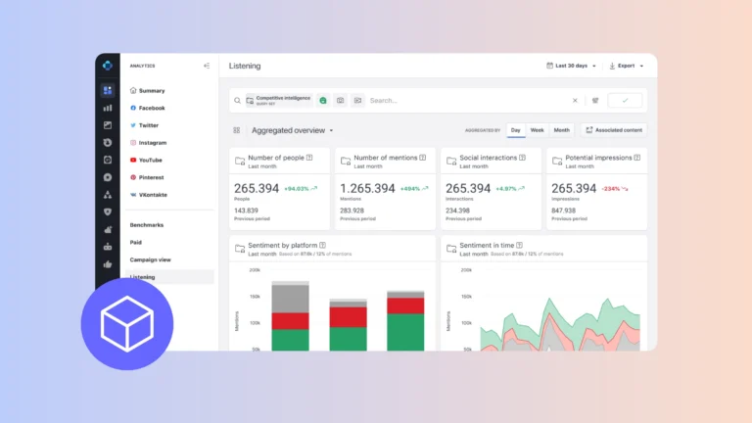752x423 pixels.
Task: Open the filter settings icon beside search
Action: click(595, 100)
